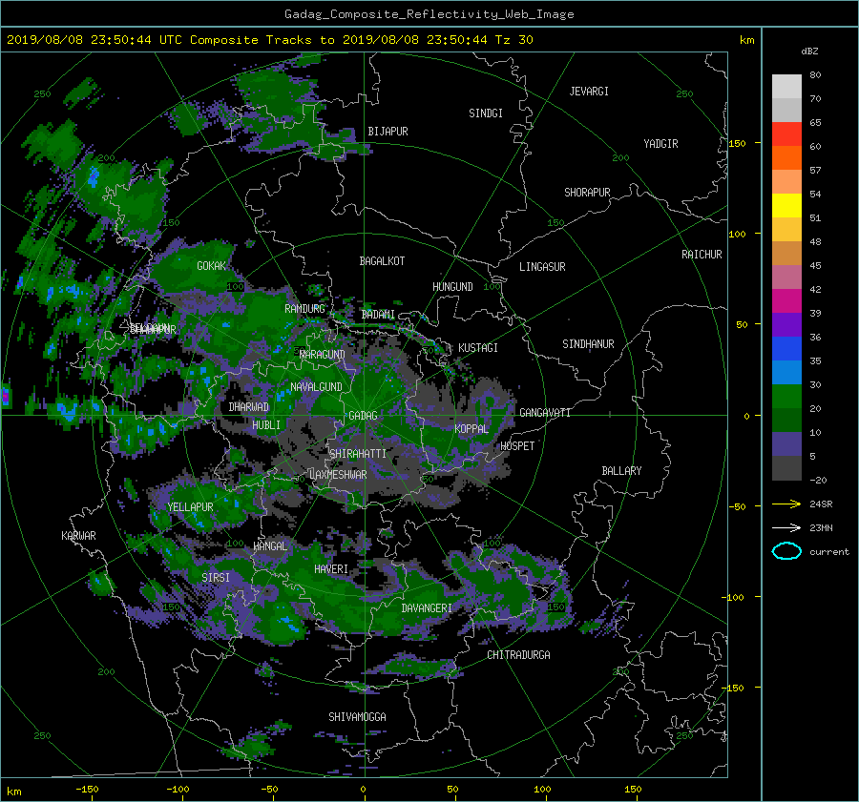Click the HUNGUND city label
859x802 pixels.
pos(452,287)
